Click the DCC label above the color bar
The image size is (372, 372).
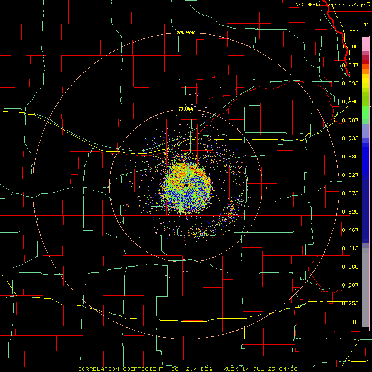pos(363,25)
